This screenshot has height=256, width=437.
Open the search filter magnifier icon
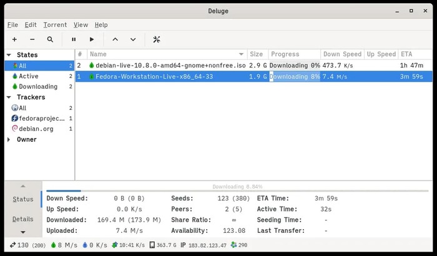pos(50,39)
